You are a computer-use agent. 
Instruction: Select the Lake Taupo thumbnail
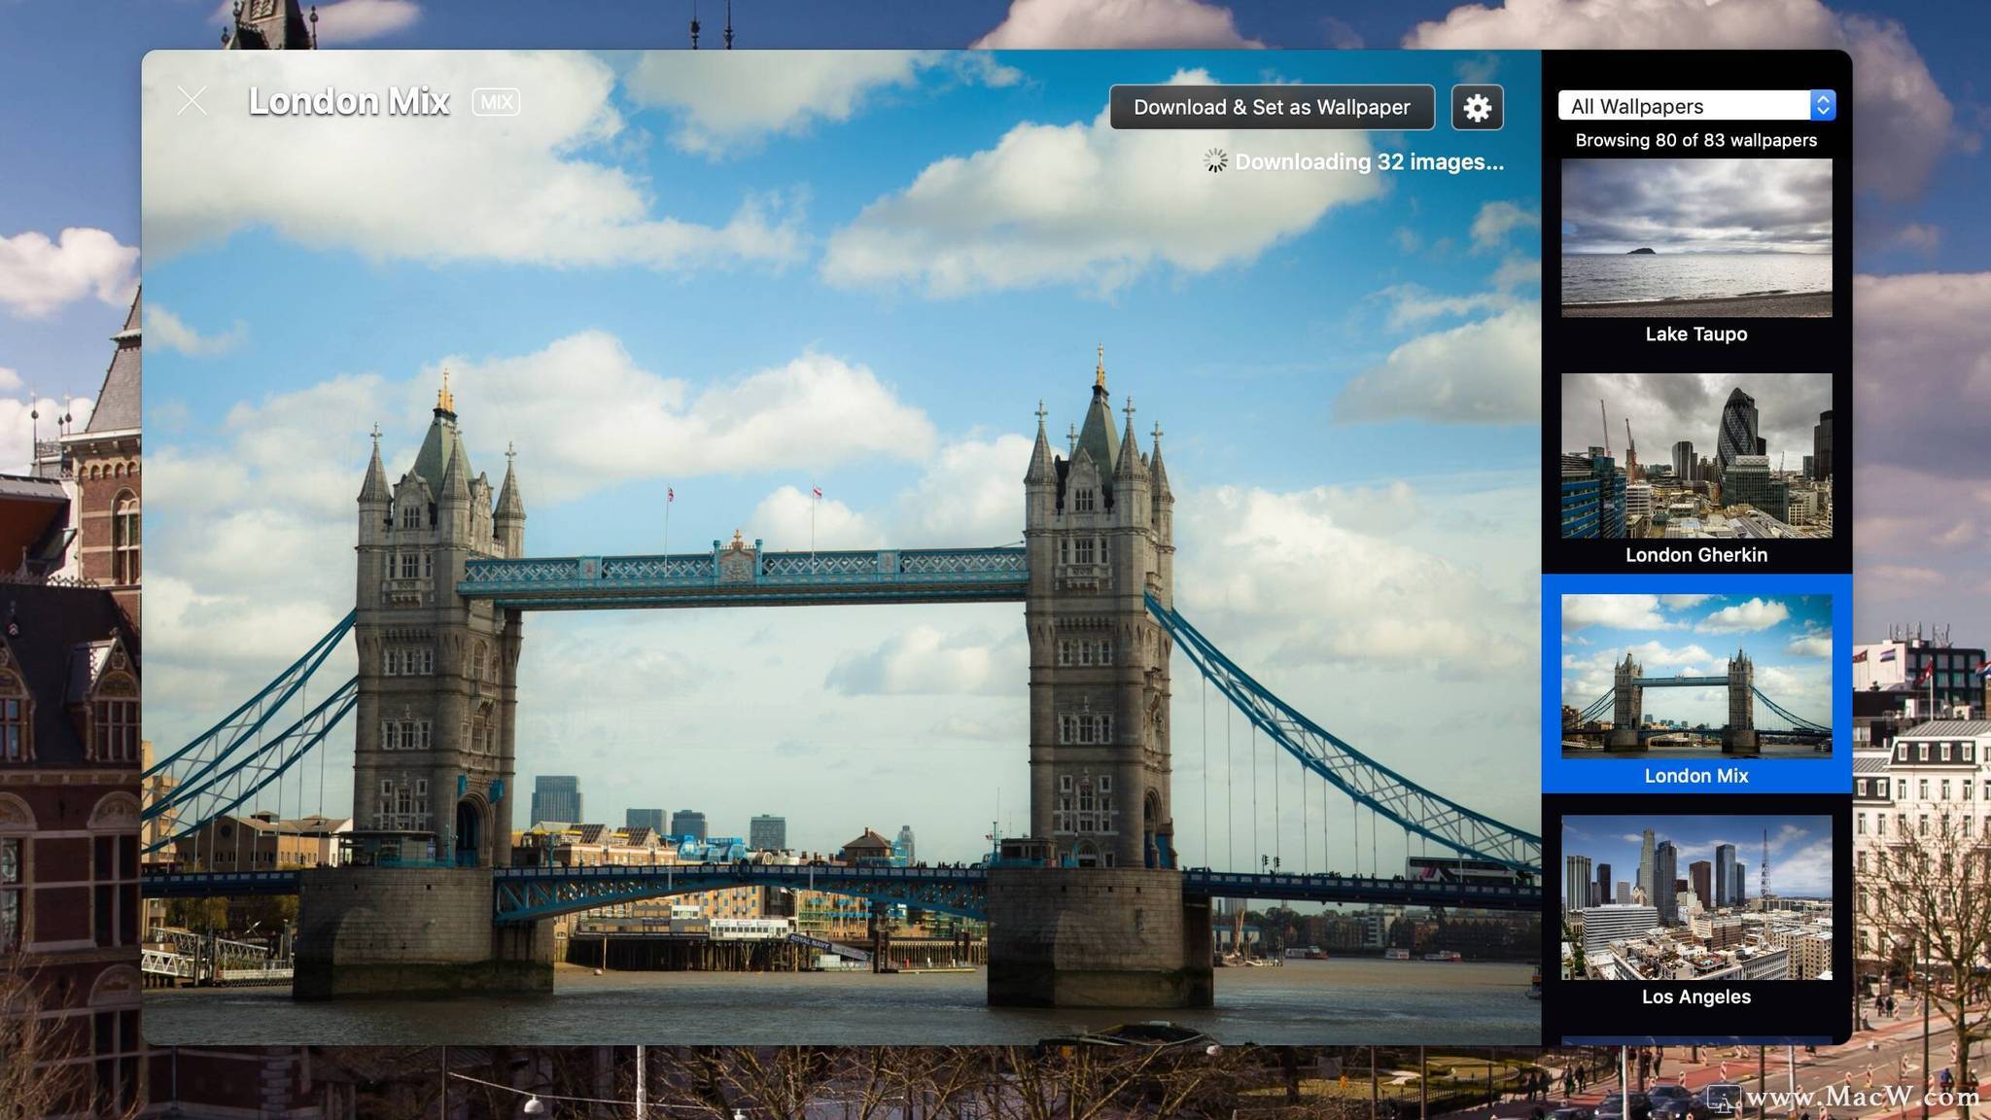point(1696,238)
